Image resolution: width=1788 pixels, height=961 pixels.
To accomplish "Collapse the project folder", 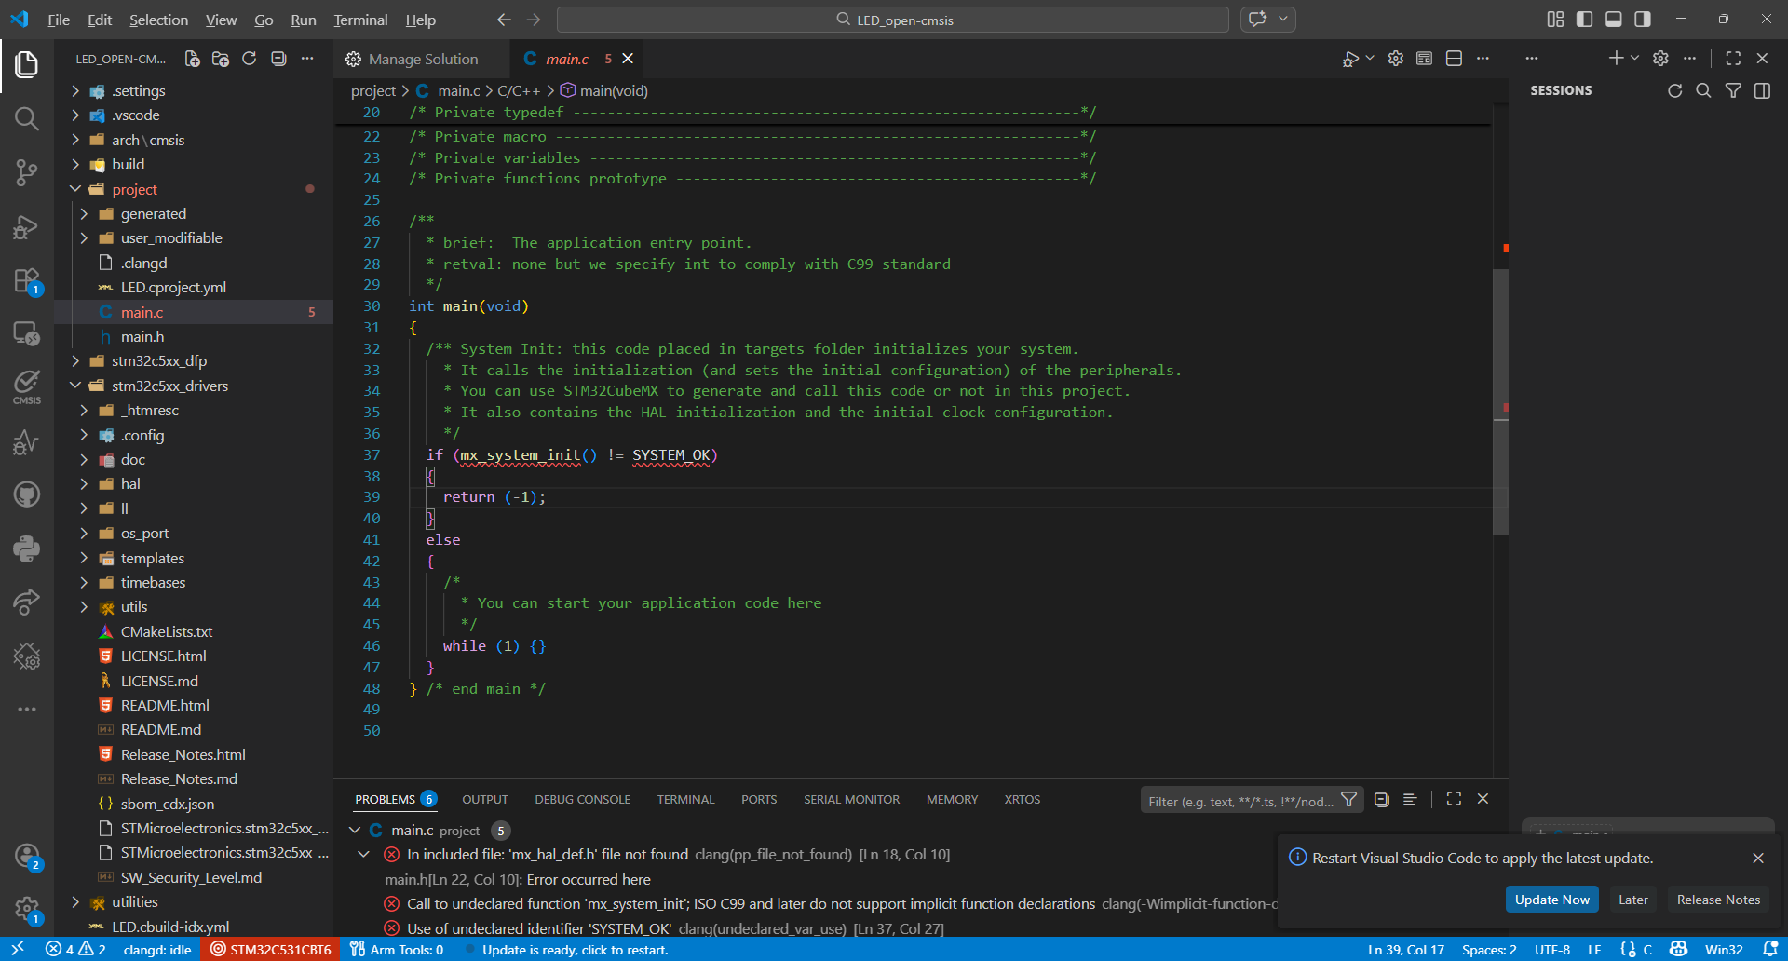I will point(75,189).
